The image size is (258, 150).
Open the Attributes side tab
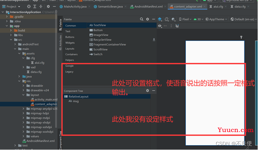[60, 43]
